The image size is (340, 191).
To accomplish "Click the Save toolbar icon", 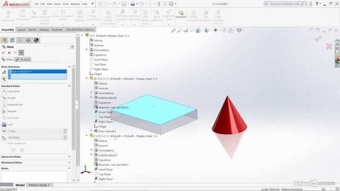I will pyautogui.click(x=124, y=4).
